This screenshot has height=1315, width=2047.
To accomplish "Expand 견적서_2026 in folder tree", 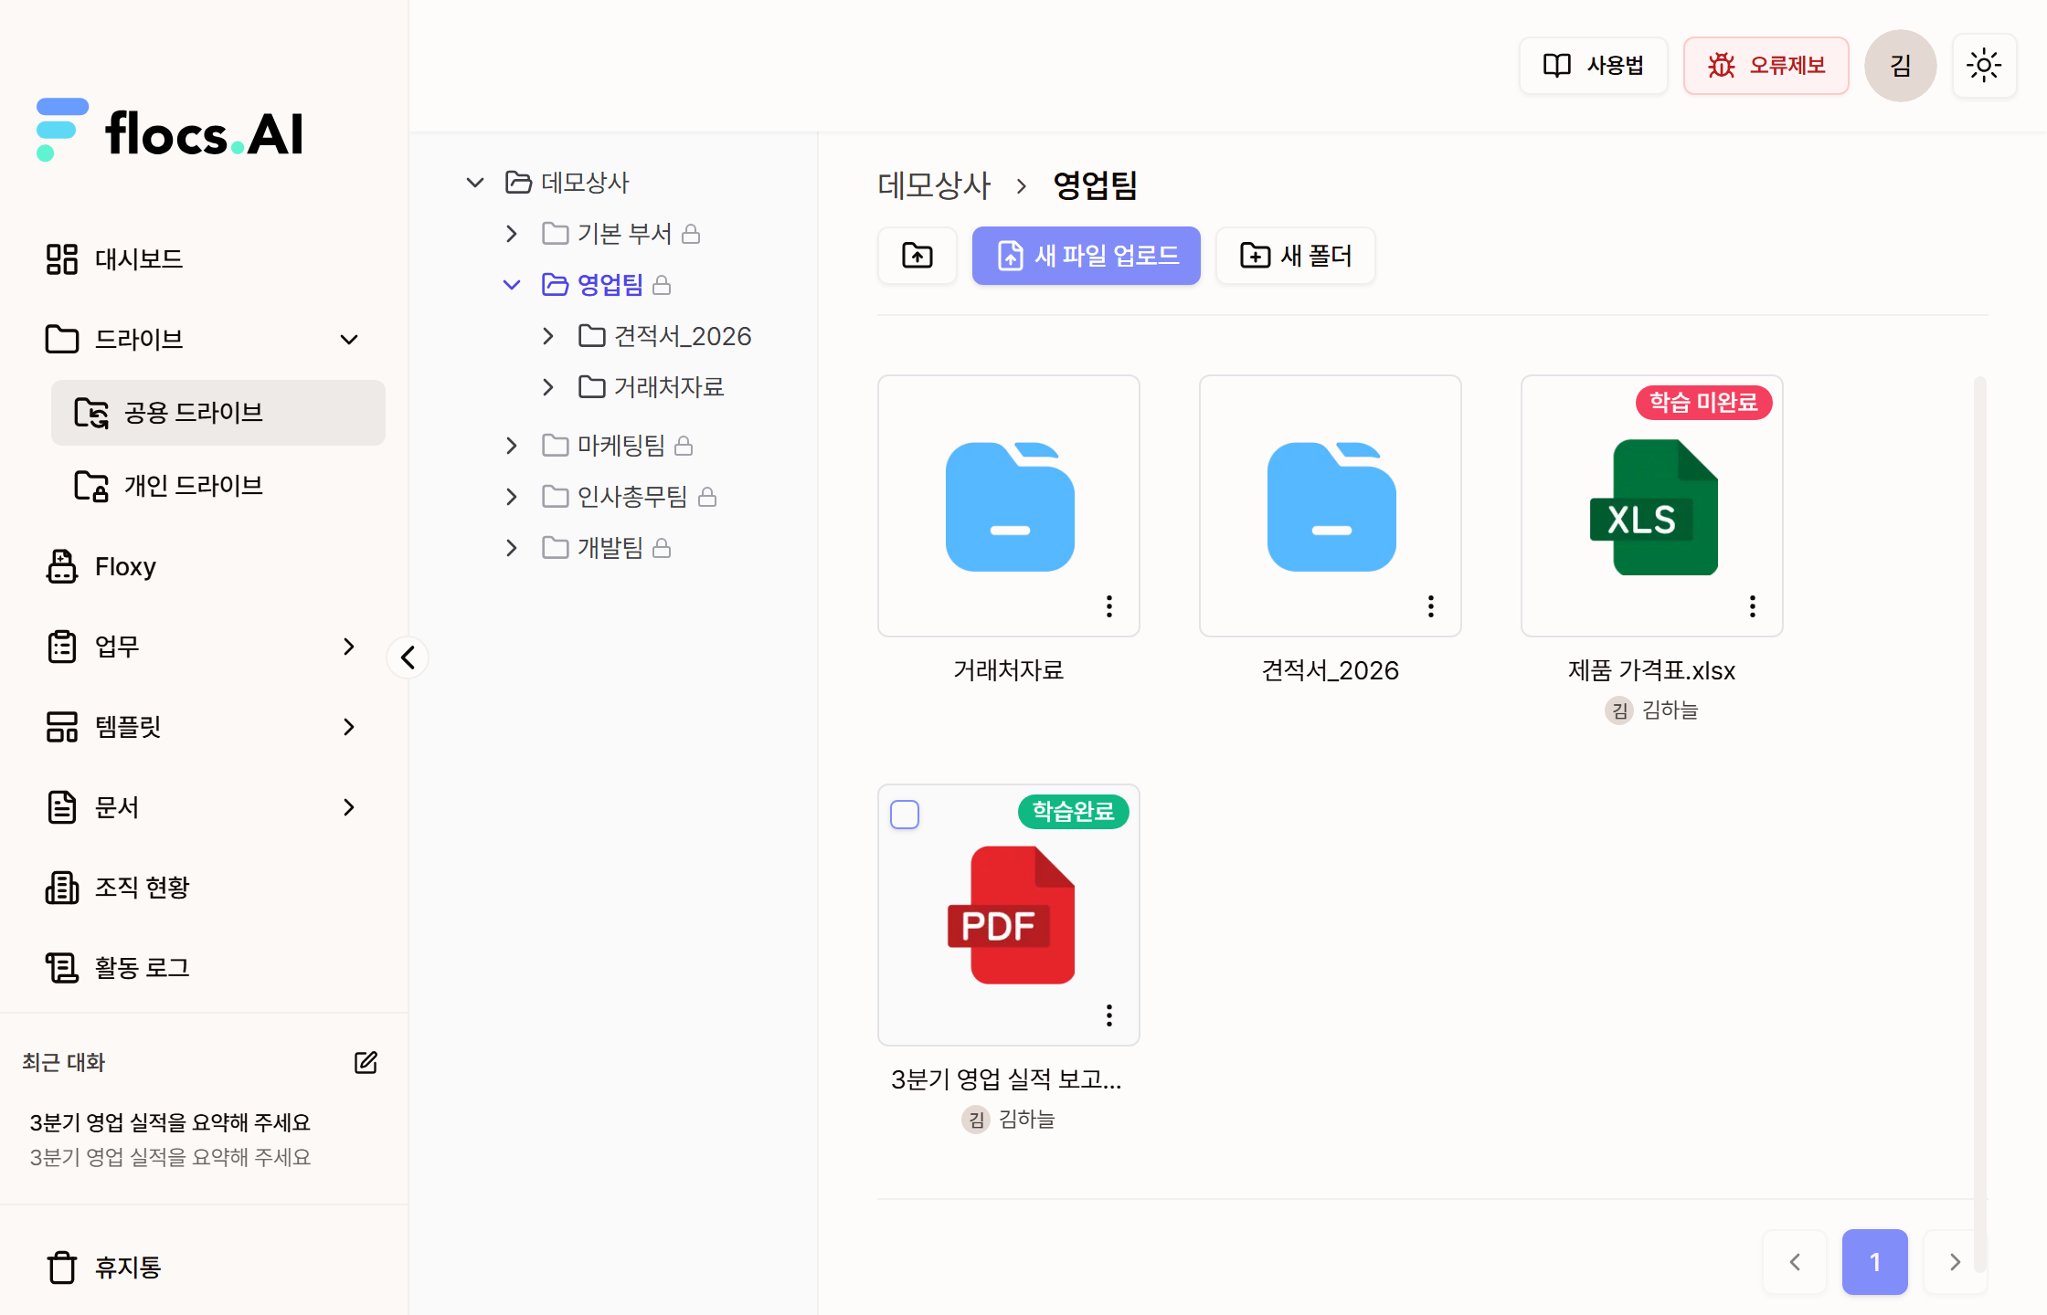I will [548, 336].
